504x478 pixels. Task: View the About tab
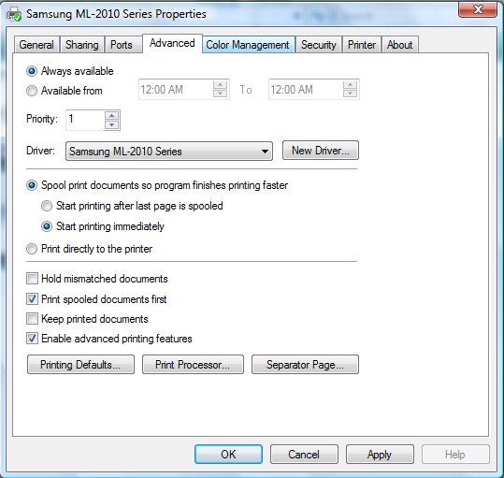[400, 44]
